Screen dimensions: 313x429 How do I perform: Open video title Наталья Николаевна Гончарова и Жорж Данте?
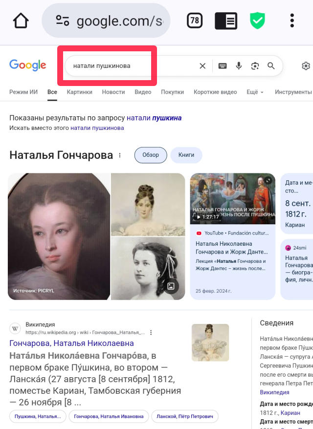[232, 248]
